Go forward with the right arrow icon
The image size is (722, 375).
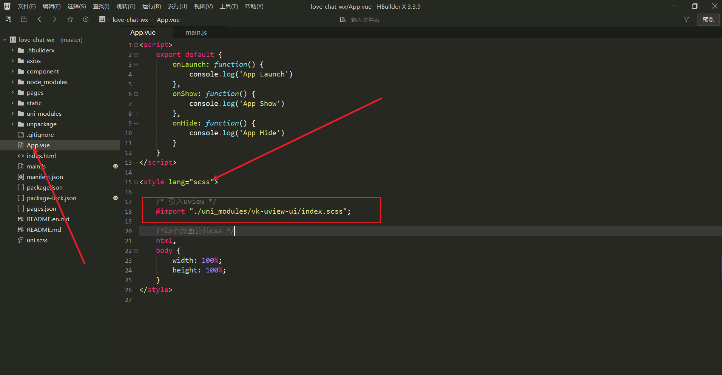(x=55, y=19)
